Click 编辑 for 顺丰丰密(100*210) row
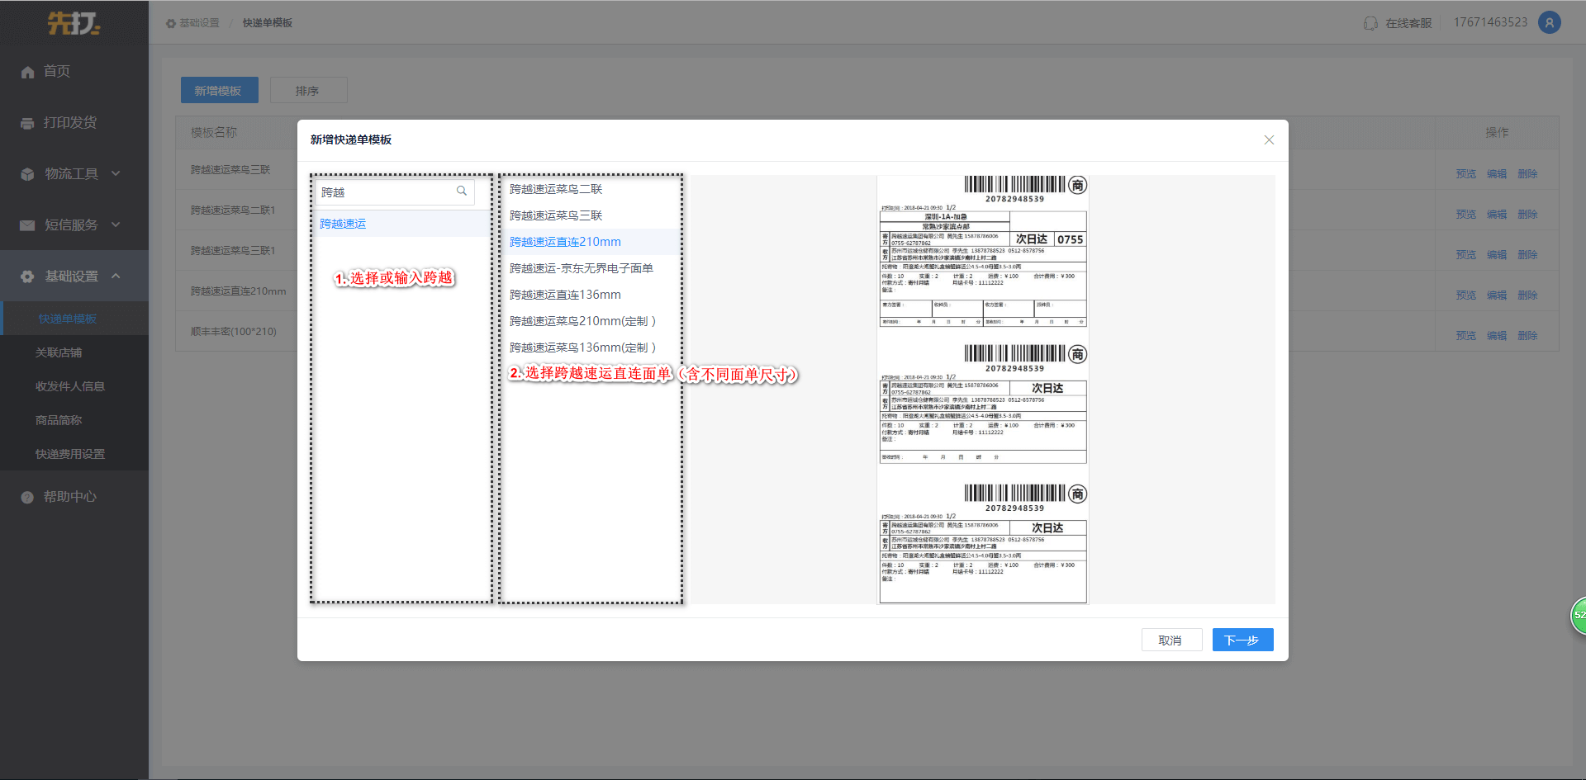The width and height of the screenshot is (1586, 780). [x=1497, y=336]
